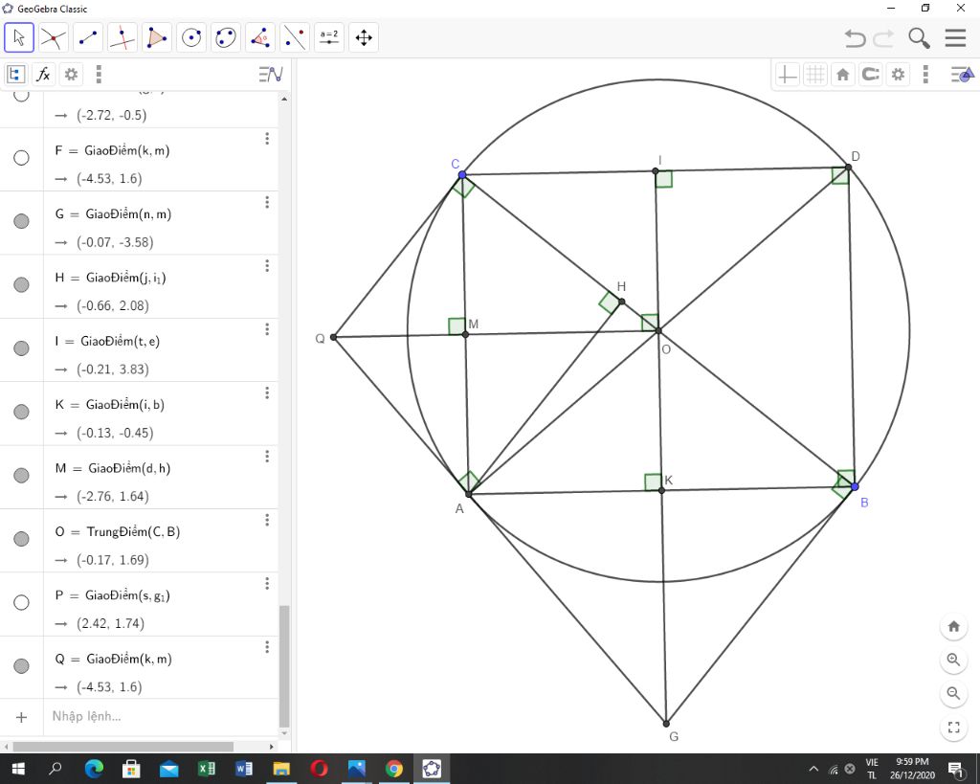Toggle grid display in Graphics style bar
980x784 pixels.
point(815,75)
